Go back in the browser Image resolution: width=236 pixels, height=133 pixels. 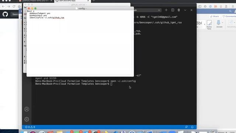3,7
